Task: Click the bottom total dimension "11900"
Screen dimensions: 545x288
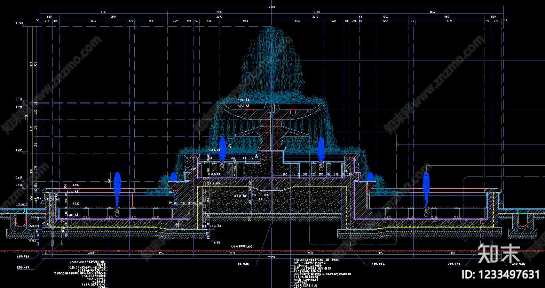Action: (x=271, y=257)
